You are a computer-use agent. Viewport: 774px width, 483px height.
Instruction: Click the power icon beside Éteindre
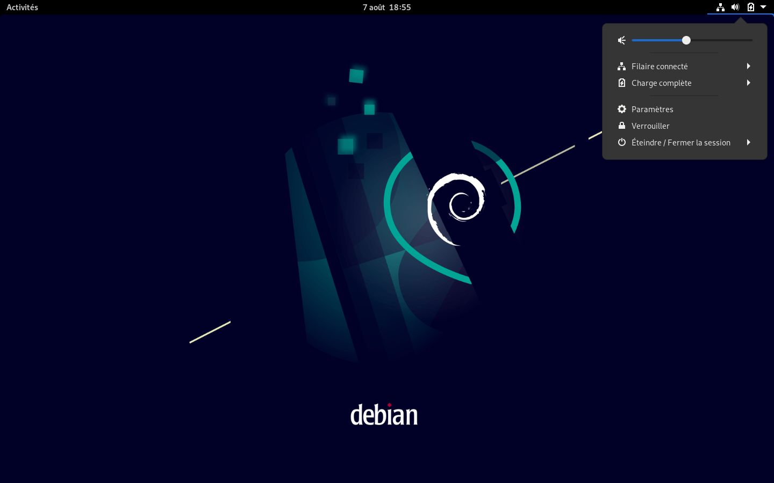tap(622, 142)
